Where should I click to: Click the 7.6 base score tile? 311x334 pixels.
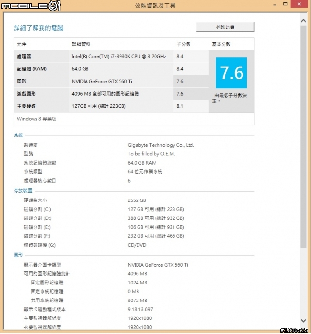pos(231,73)
